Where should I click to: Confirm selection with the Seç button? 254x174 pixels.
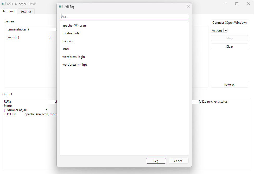pyautogui.click(x=156, y=161)
